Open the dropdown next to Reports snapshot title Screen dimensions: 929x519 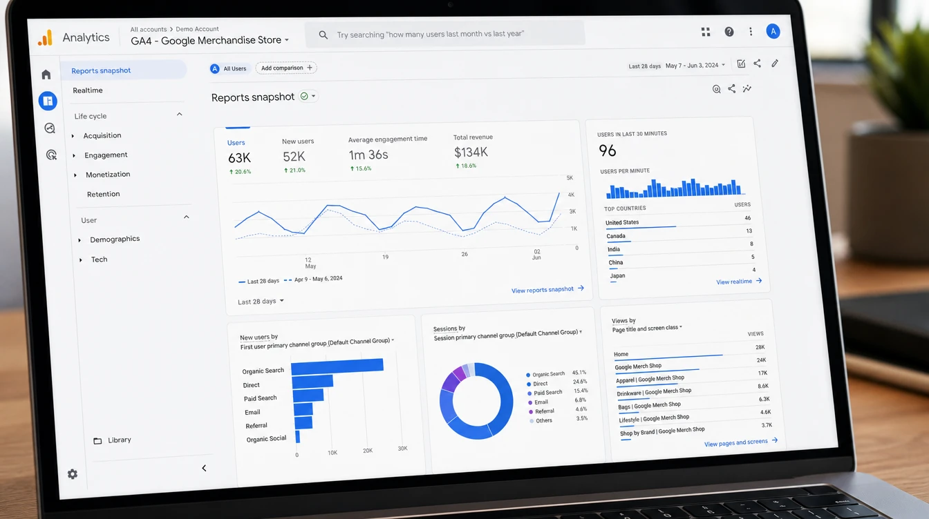point(314,97)
